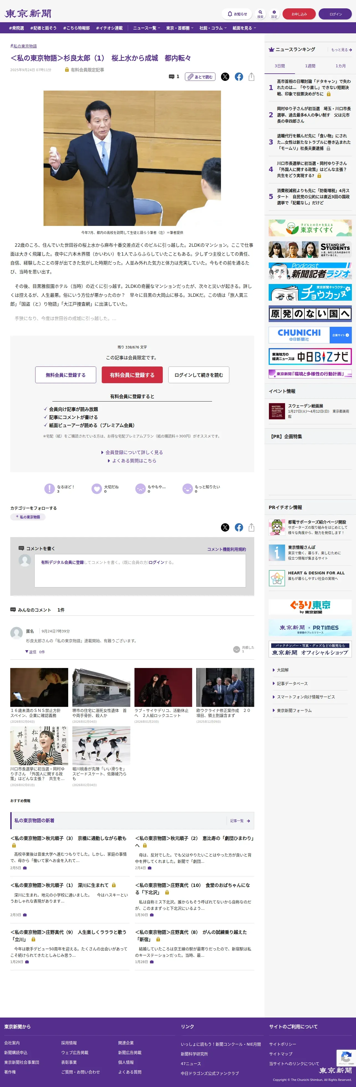Viewport: 356px width, 1087px height.
Task: Follow the 私の東京物語 category tag
Action: (x=28, y=517)
